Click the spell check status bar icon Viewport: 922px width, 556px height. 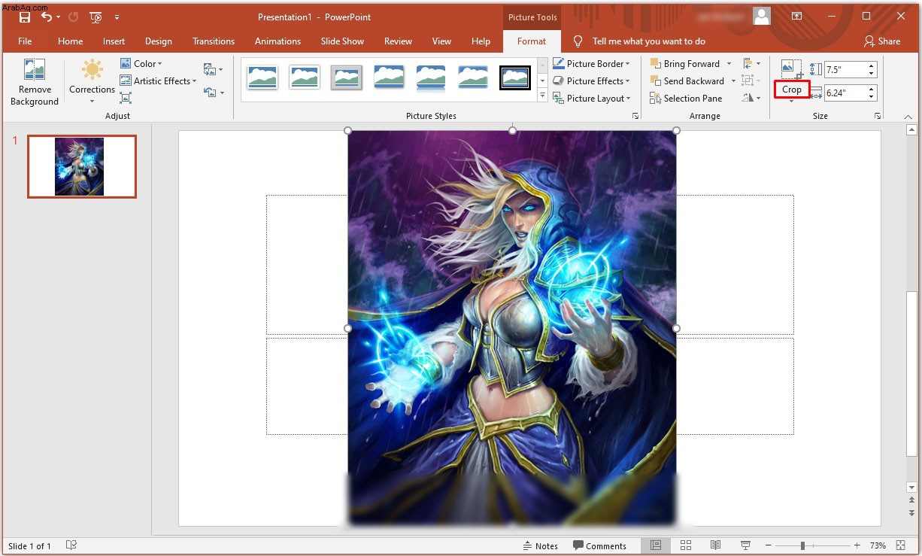click(71, 545)
